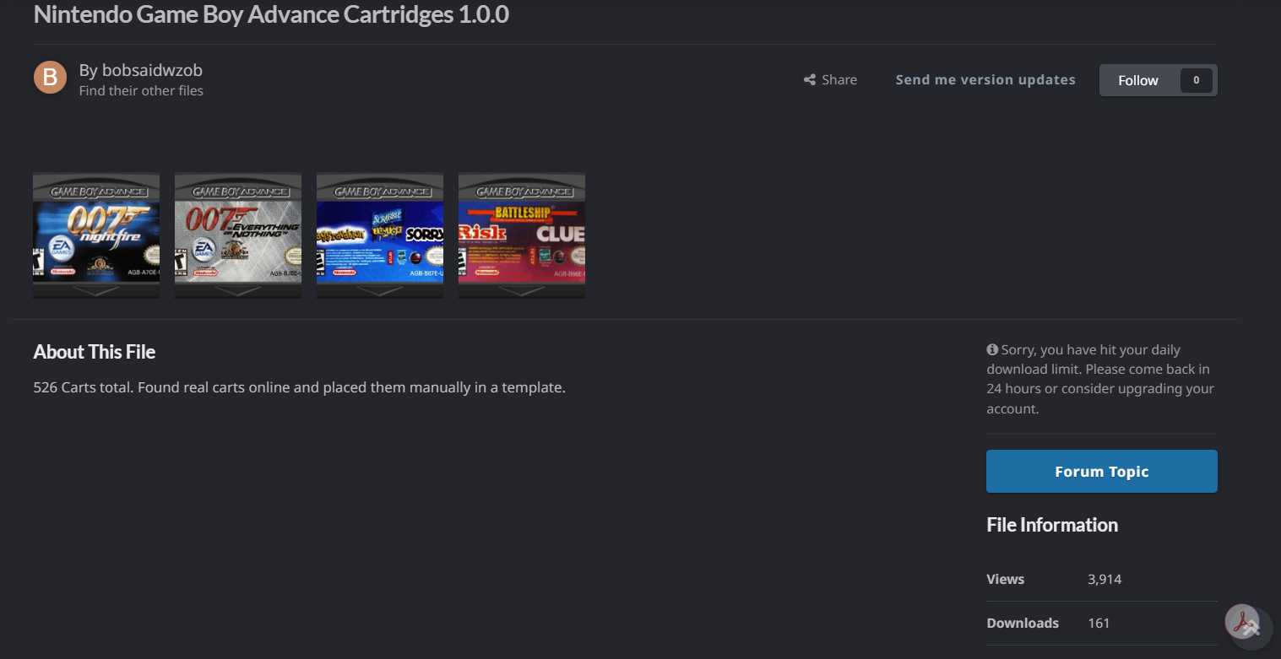Screen dimensions: 1281x659
Task: Open the Forum Topic button
Action: coord(1102,471)
